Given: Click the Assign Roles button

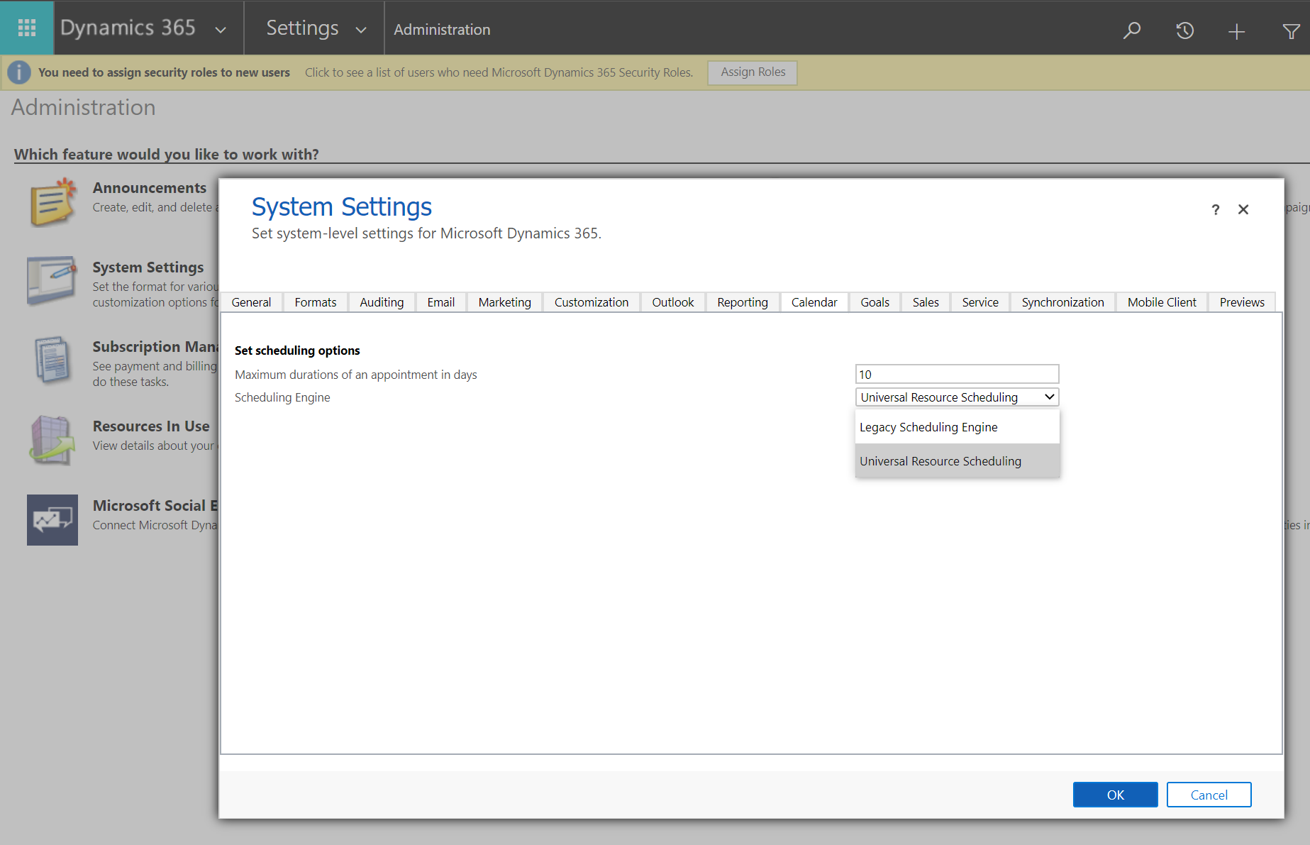Looking at the screenshot, I should click(x=753, y=72).
